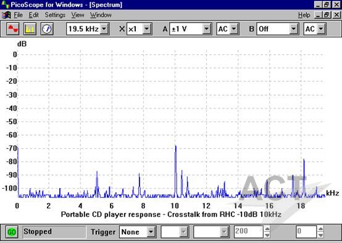Minimize the inner Spectrum document window
This screenshot has width=342, height=243.
pos(318,15)
